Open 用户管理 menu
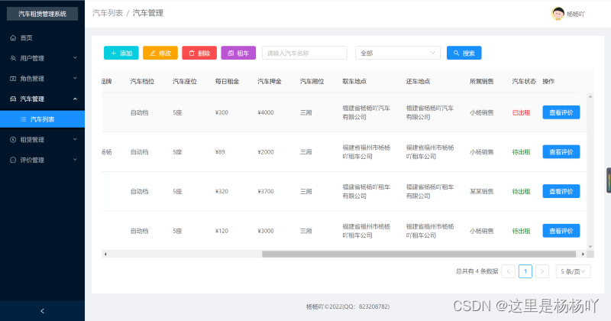This screenshot has height=321, width=611. click(x=42, y=58)
